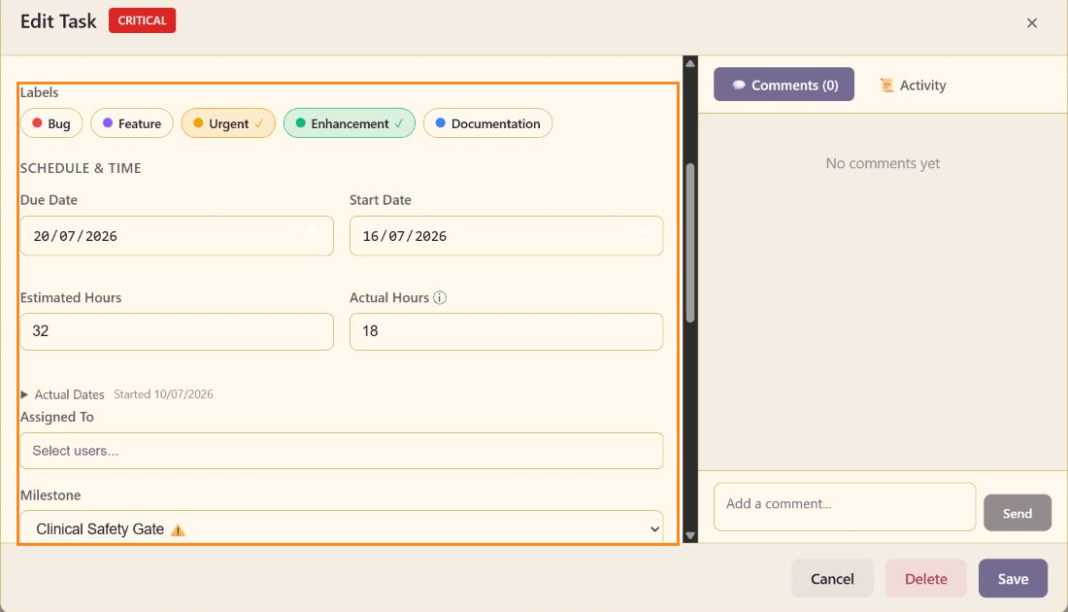This screenshot has width=1068, height=612.
Task: Send the comment
Action: [1018, 513]
